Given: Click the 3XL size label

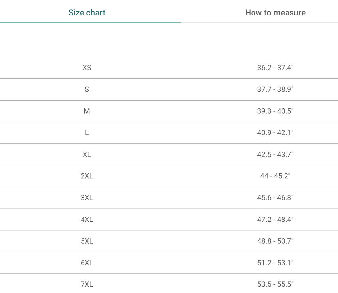Looking at the screenshot, I should coord(87,198).
